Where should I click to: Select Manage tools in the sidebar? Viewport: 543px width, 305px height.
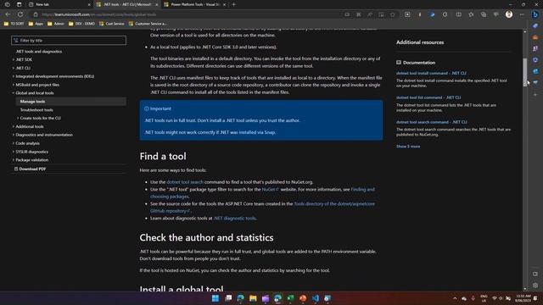70,102
